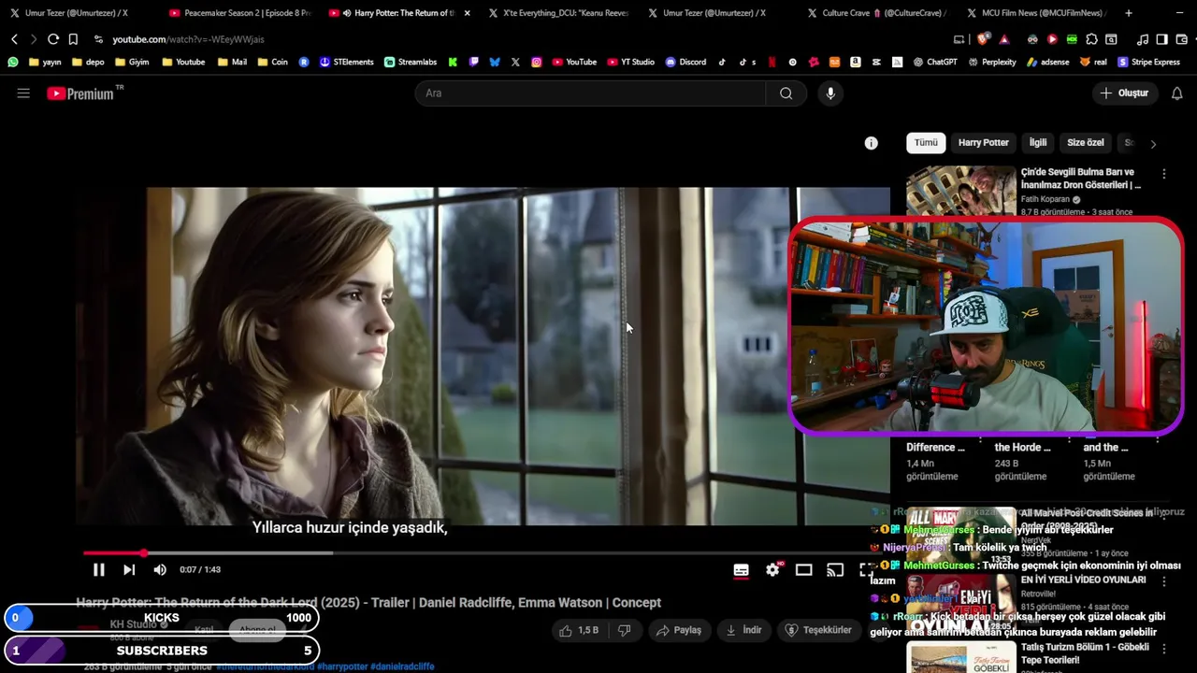Open the 'Youtube' bookmarks folder
The image size is (1197, 673).
coord(183,62)
